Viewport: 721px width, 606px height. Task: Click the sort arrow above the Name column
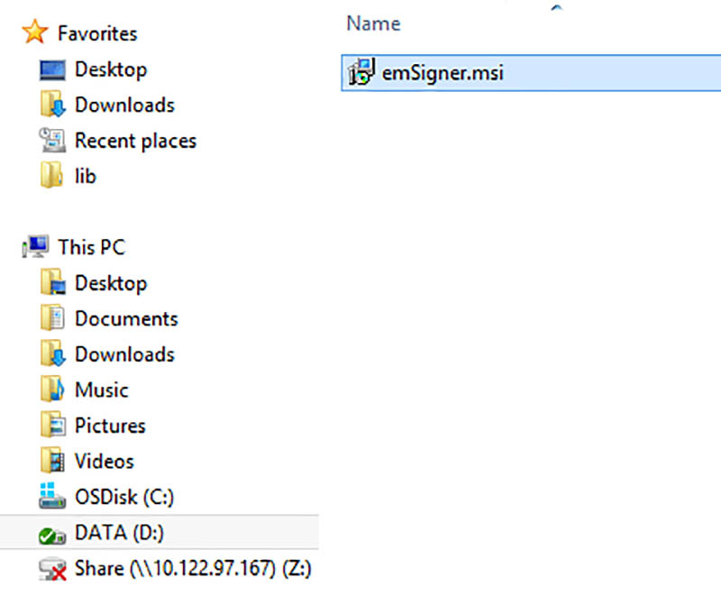pos(556,7)
